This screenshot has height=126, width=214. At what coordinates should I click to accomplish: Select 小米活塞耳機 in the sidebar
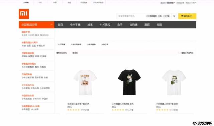[28, 77]
